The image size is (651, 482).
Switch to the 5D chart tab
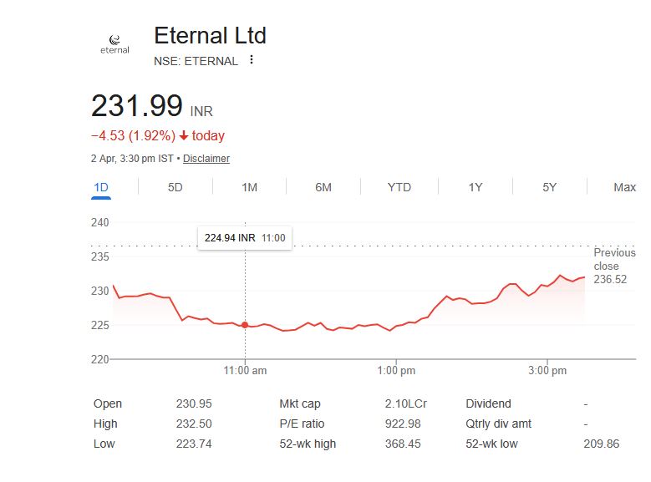[x=175, y=187]
